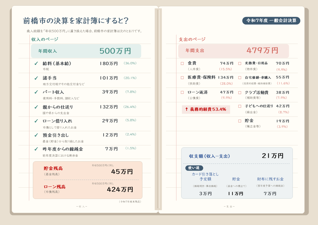The height and width of the screenshot is (225, 318).
Task: Click the 財布に残すお金 label
Action: [270, 179]
